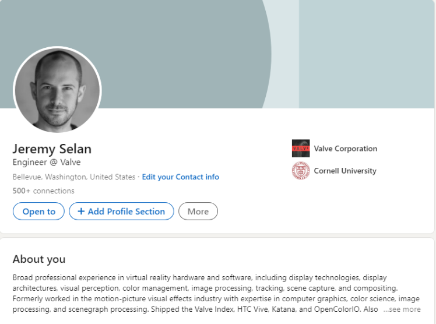Go to the Valve Corporation company name

(345, 149)
